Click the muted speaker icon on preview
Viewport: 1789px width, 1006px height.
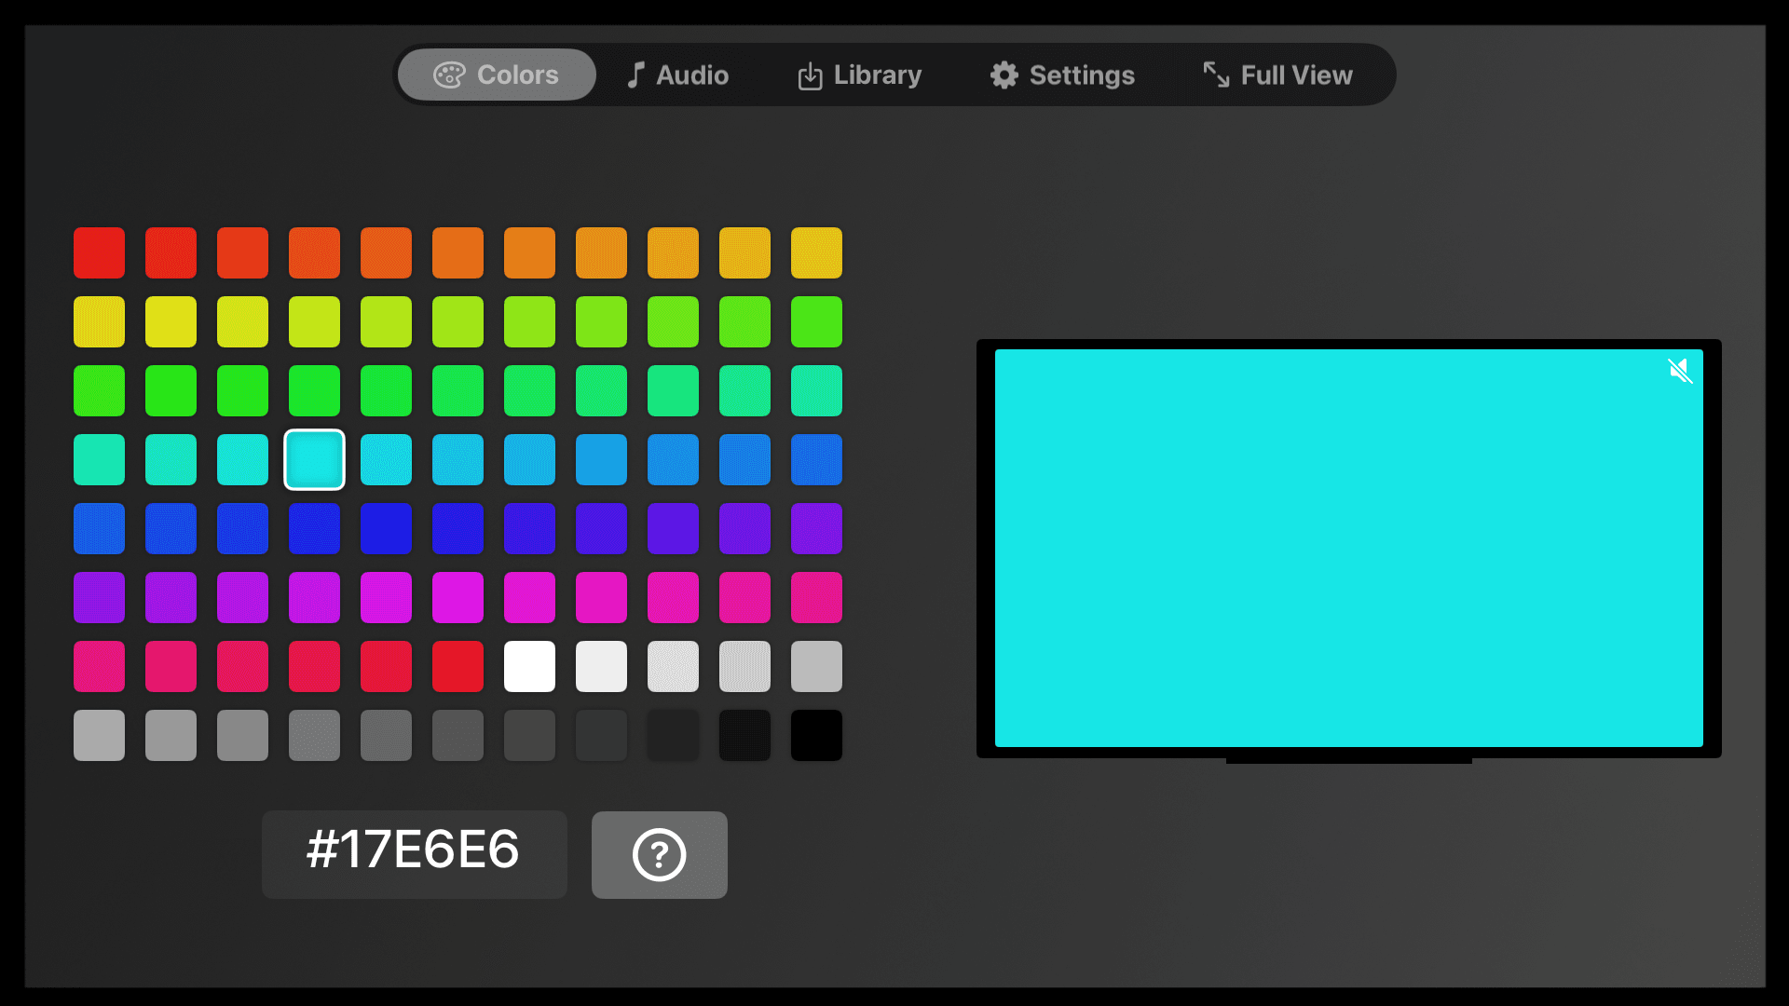point(1680,371)
